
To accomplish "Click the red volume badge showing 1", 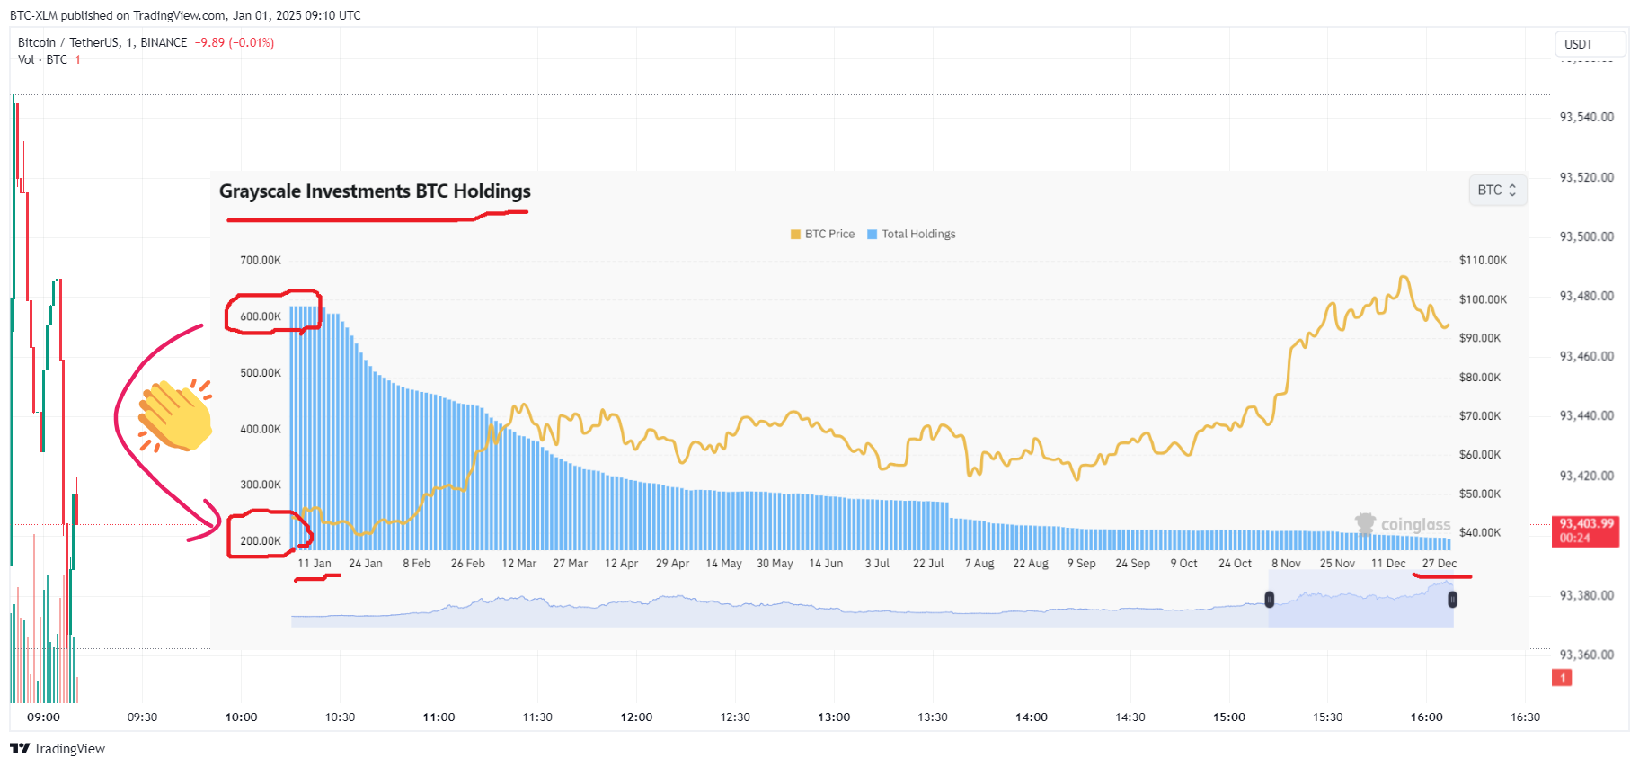I will pos(1563,678).
